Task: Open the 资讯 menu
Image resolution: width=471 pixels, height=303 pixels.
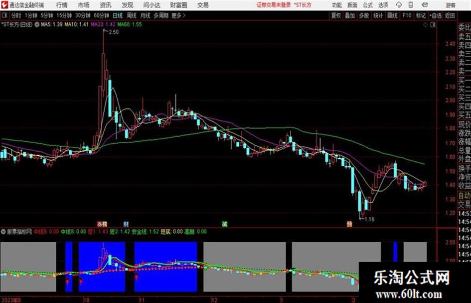Action: tap(106, 5)
